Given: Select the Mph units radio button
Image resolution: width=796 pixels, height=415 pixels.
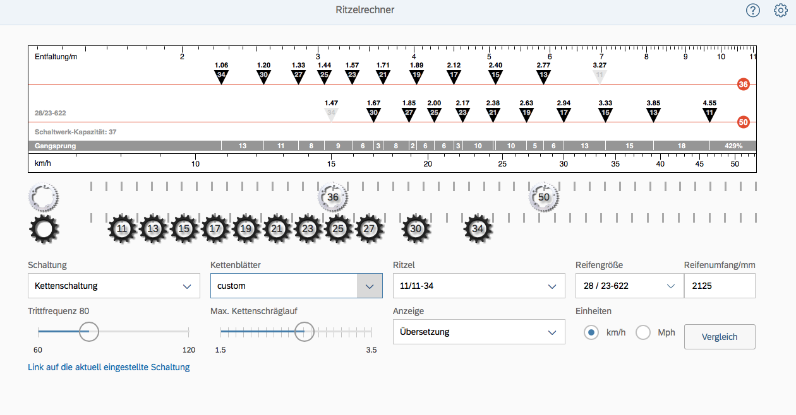Looking at the screenshot, I should tap(643, 332).
